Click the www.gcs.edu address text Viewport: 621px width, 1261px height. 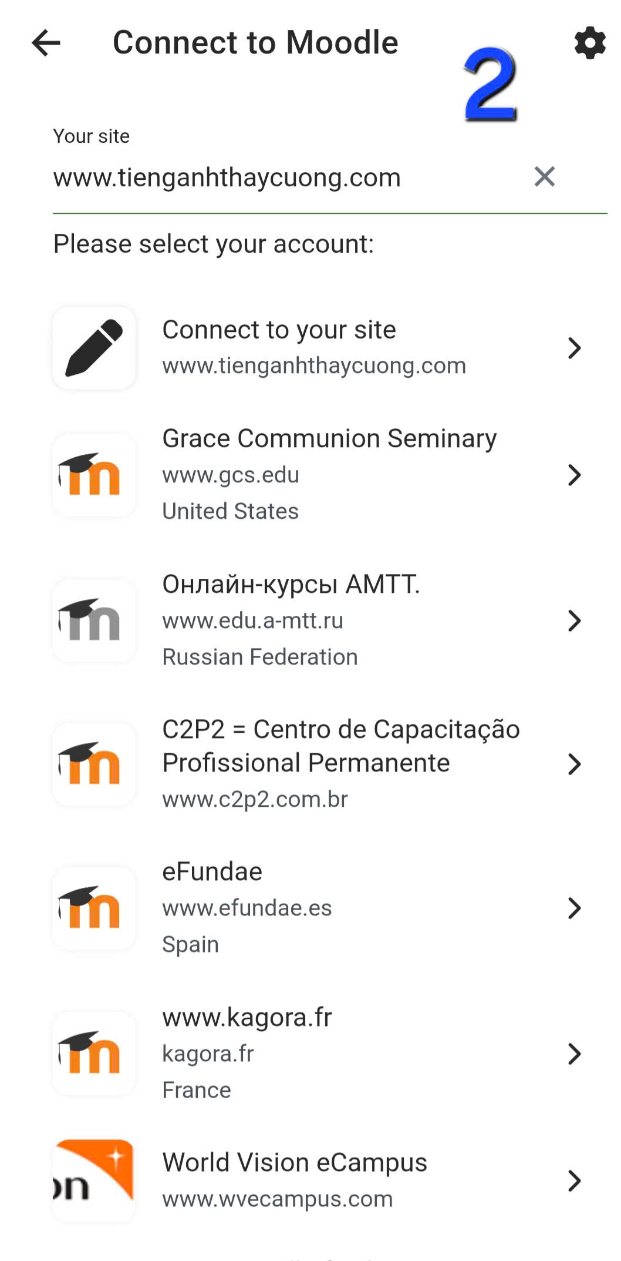coord(231,475)
